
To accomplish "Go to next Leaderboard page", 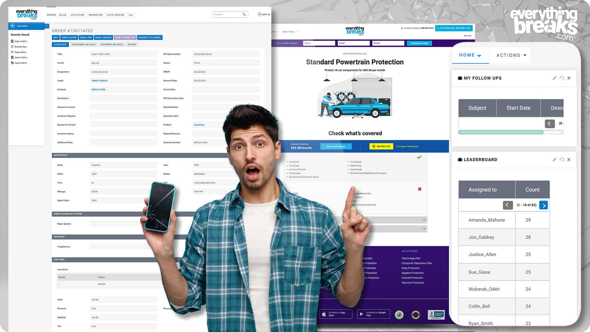I will (x=544, y=205).
